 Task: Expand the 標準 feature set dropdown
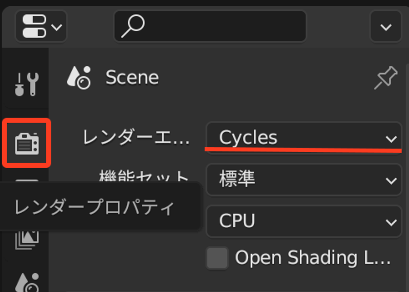[x=304, y=180]
